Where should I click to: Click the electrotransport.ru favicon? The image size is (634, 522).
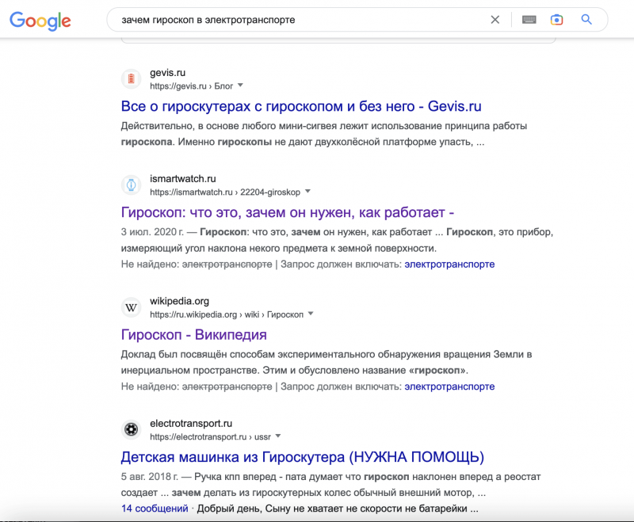point(131,429)
